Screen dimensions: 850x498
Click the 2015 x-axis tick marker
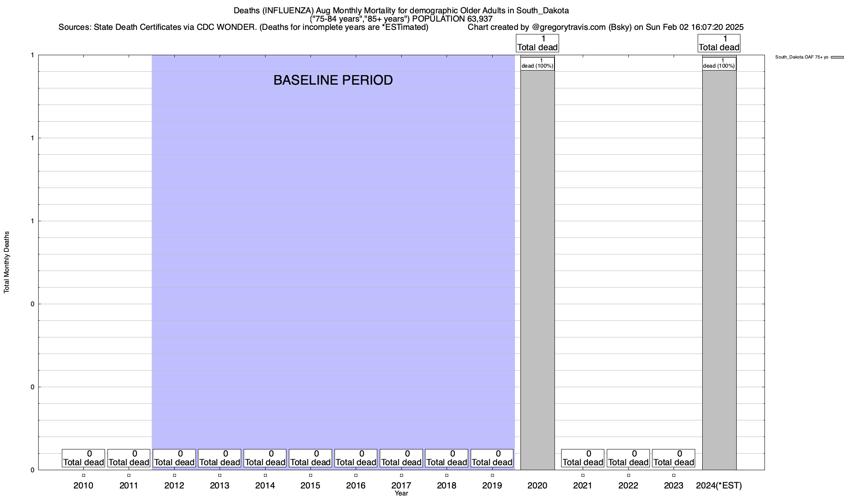point(310,476)
